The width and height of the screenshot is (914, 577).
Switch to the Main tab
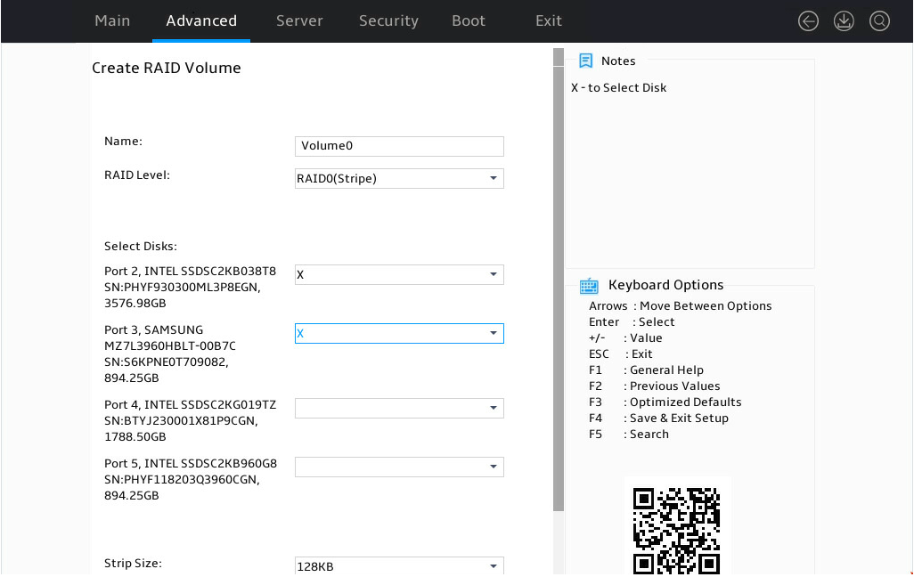click(112, 21)
